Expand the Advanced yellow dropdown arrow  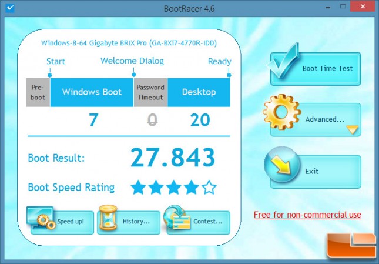[353, 129]
